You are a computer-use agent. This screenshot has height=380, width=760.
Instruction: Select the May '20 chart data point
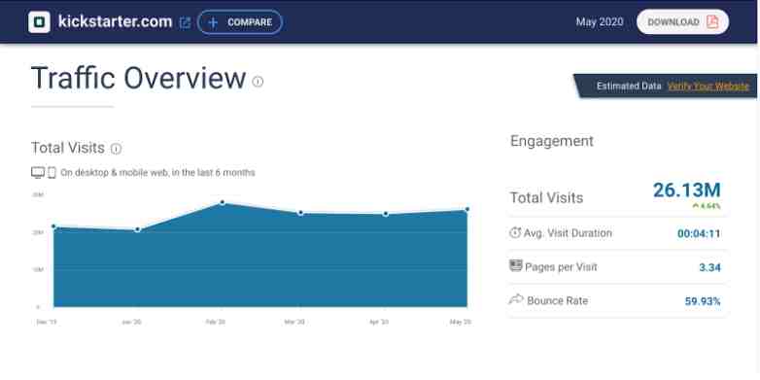pyautogui.click(x=467, y=209)
